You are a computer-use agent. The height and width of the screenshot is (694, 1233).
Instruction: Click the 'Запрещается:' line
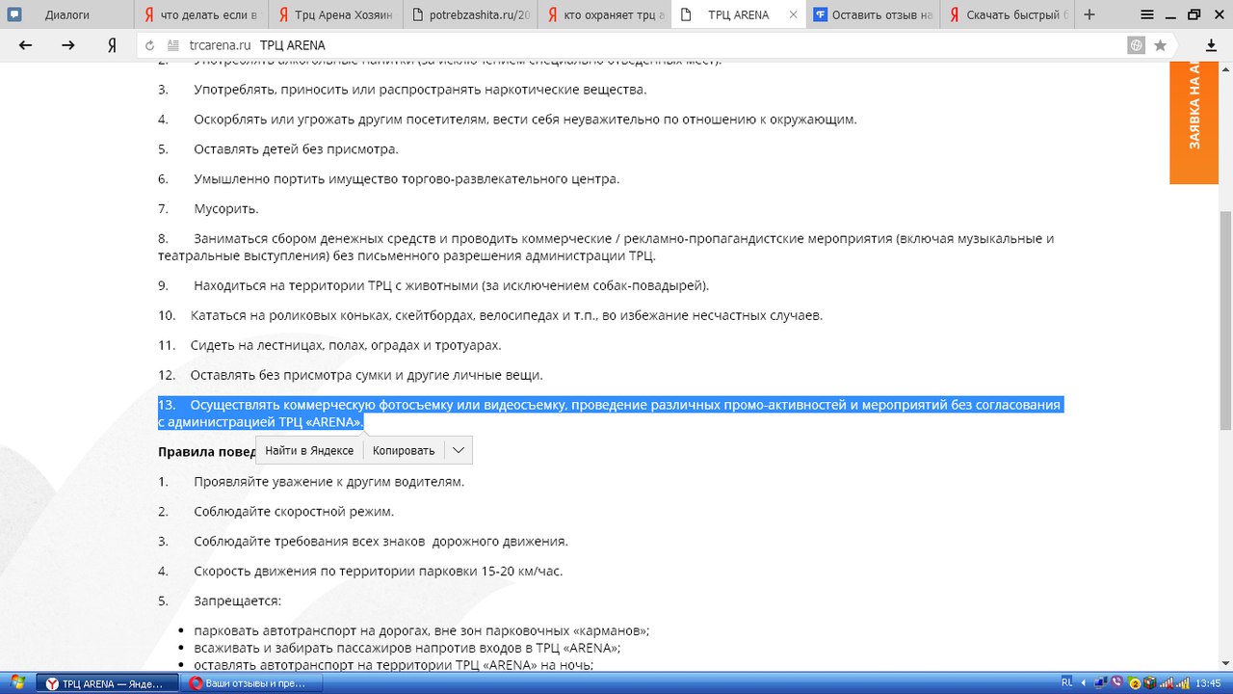(x=237, y=601)
